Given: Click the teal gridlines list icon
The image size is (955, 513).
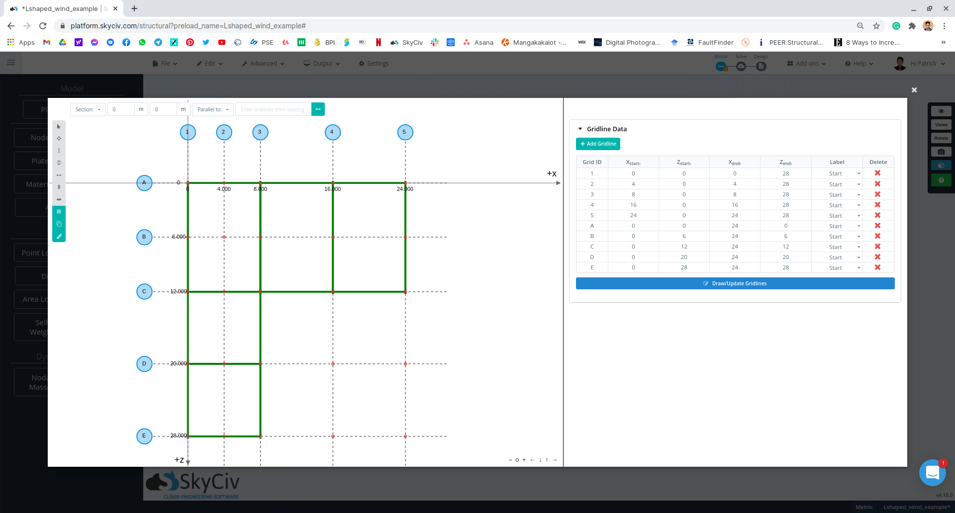Looking at the screenshot, I should click(x=59, y=212).
